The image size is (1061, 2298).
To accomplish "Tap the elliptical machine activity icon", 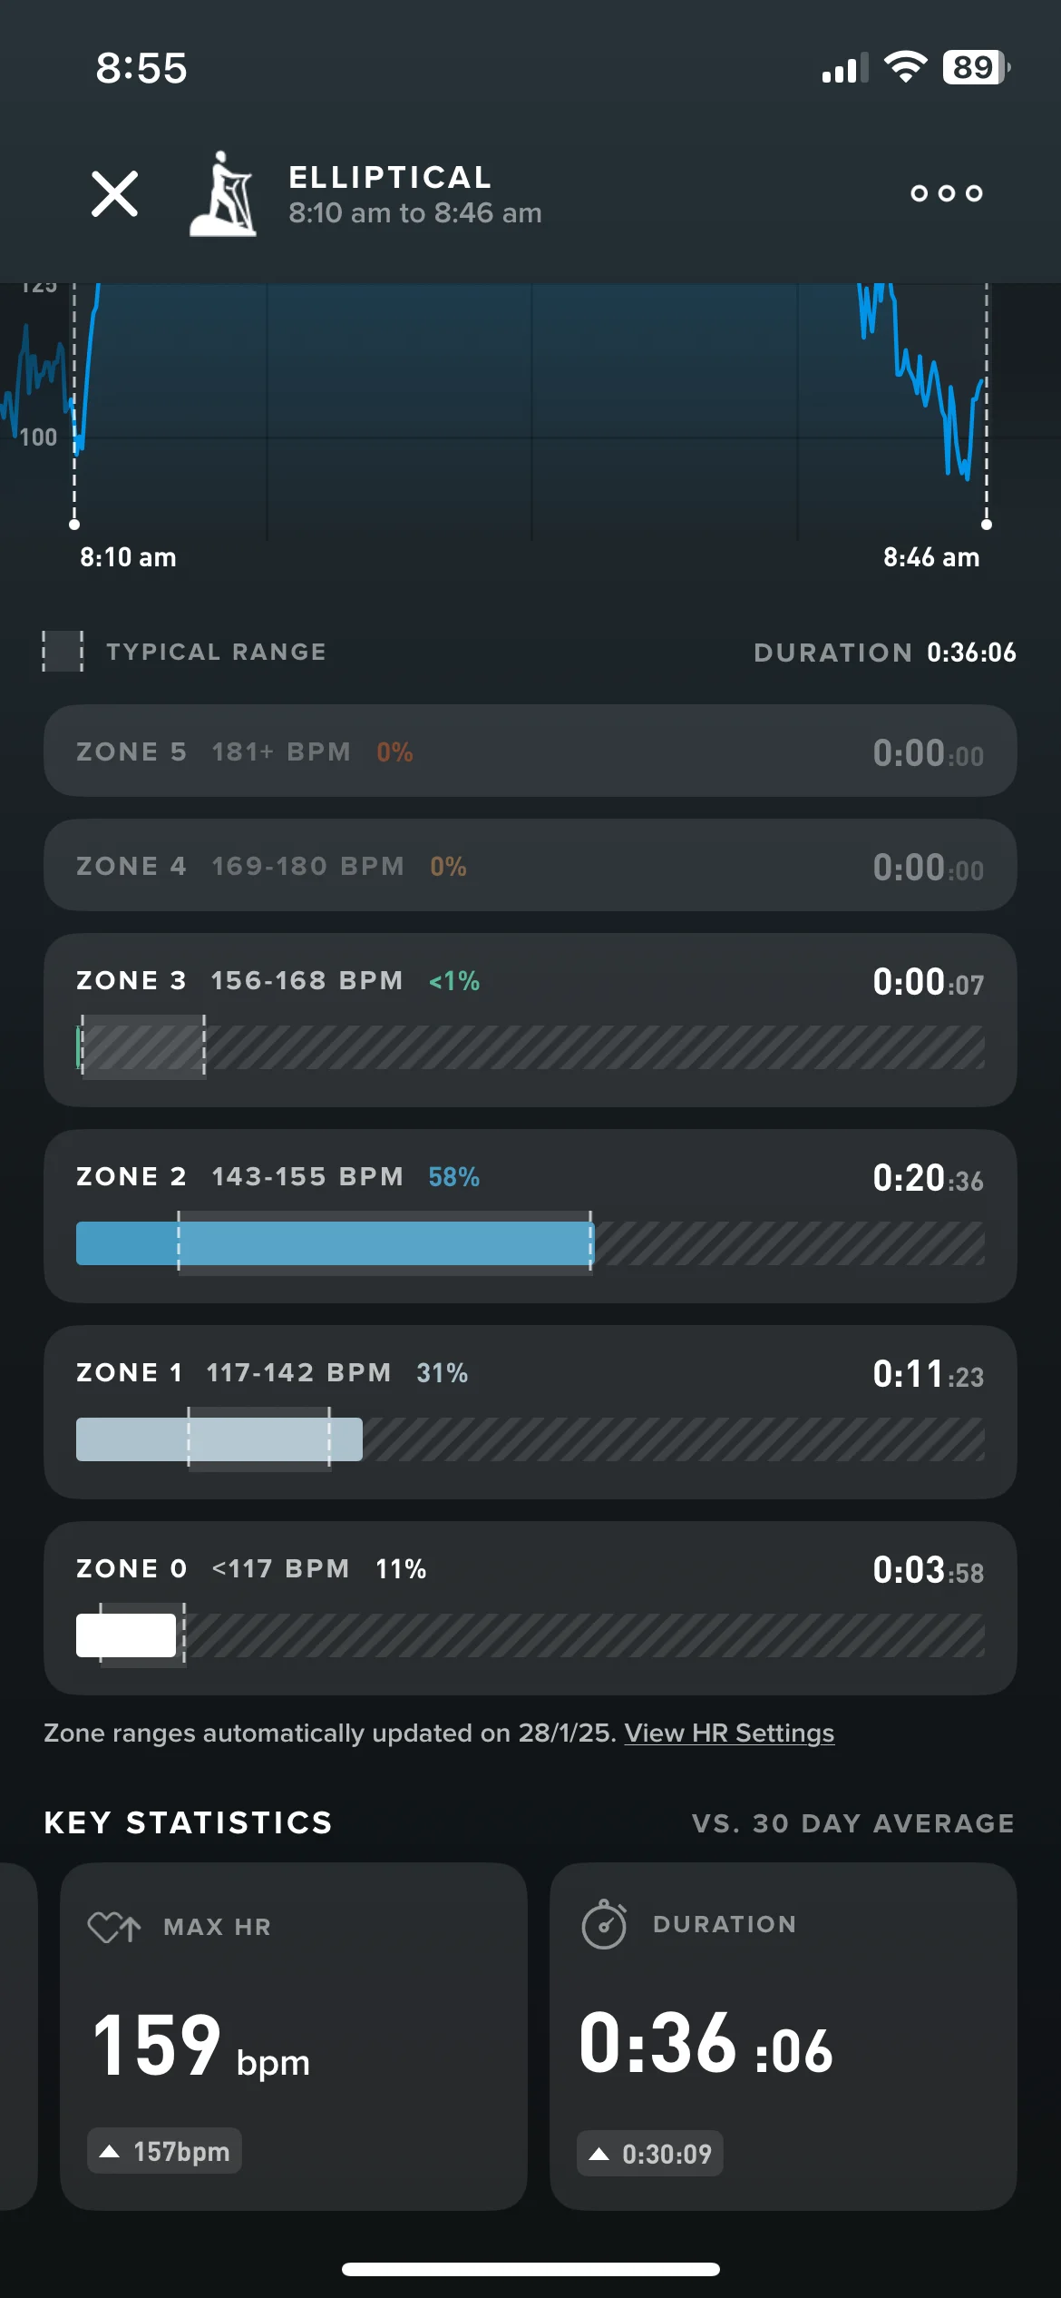I will point(222,193).
